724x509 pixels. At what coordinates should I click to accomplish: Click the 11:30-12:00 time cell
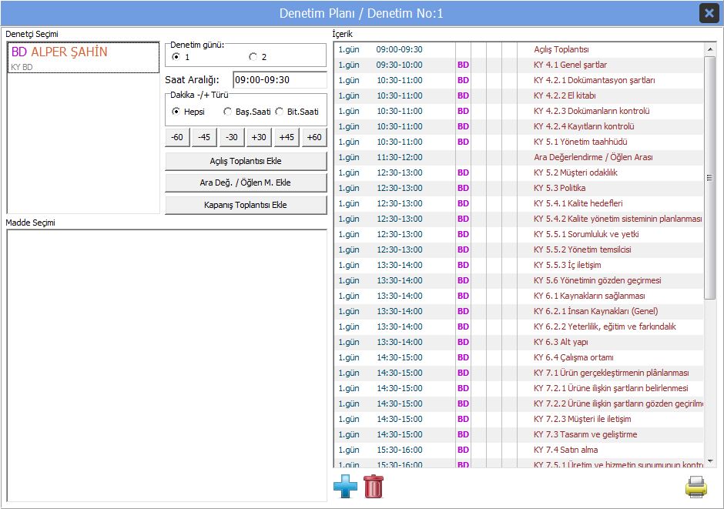click(400, 157)
